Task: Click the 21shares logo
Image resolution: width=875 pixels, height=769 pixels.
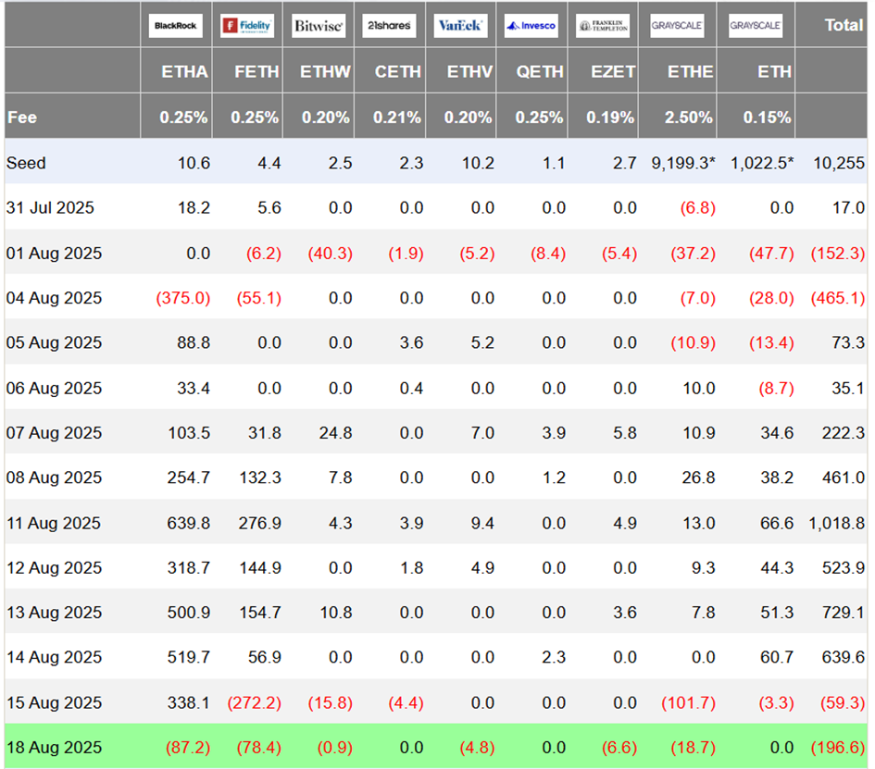Action: pyautogui.click(x=389, y=26)
